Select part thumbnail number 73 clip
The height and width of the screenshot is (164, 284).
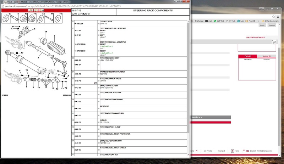(x=40, y=18)
